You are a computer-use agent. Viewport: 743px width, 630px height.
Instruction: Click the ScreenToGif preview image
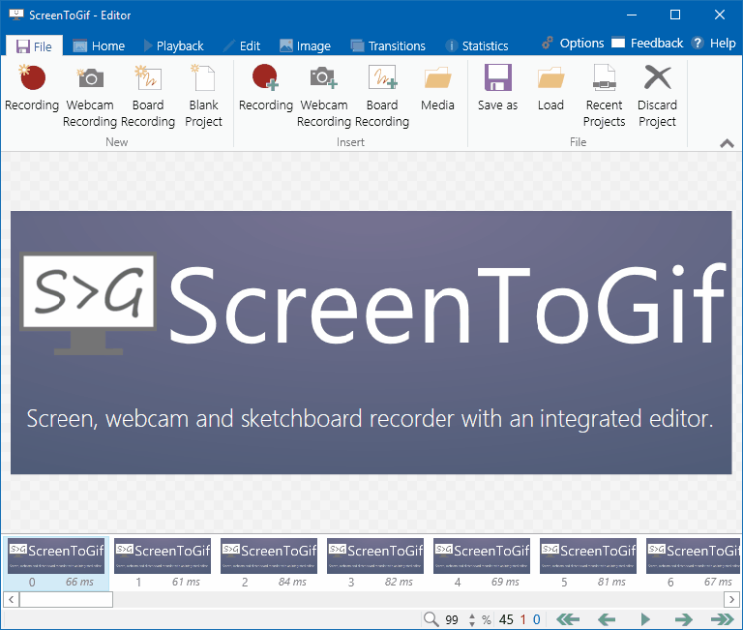tap(371, 343)
